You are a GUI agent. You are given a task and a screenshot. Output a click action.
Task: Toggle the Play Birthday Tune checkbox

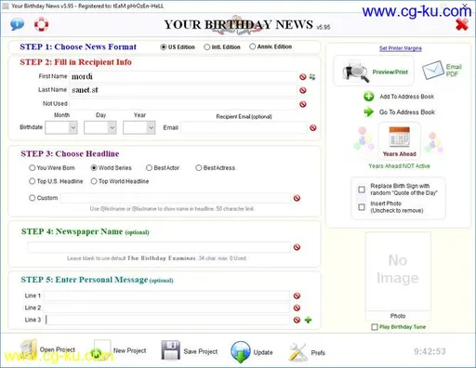[375, 327]
